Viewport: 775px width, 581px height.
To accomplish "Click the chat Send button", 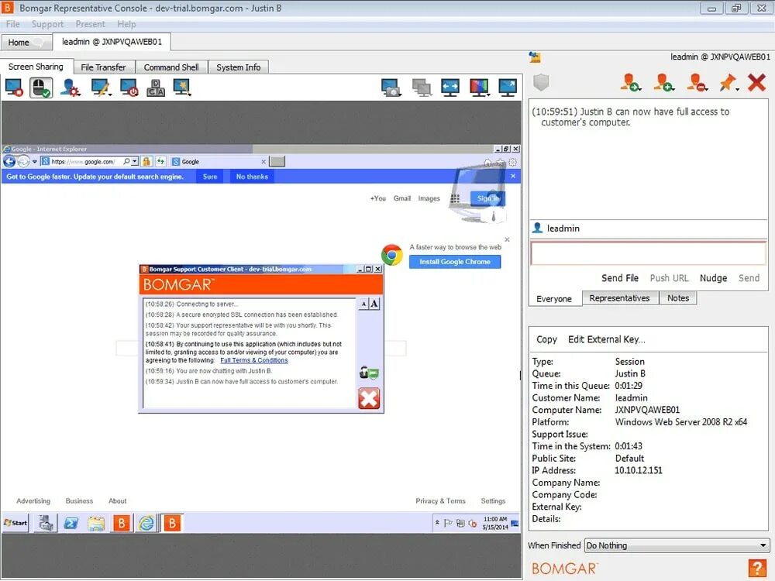I will coord(749,278).
